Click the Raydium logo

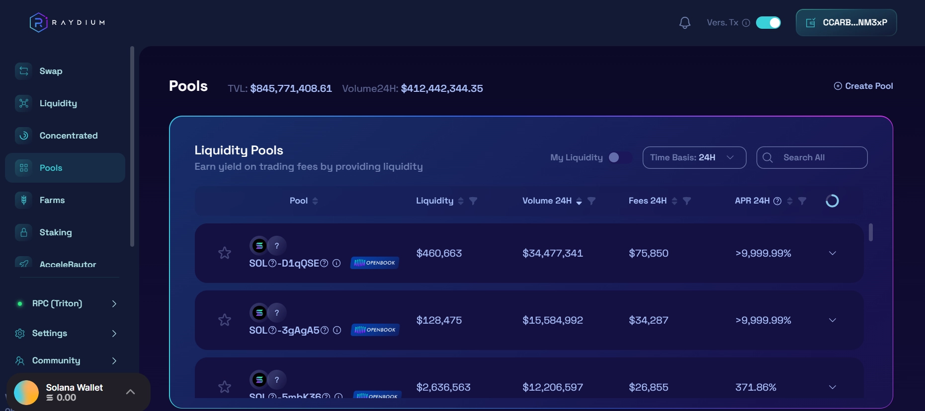click(x=67, y=22)
